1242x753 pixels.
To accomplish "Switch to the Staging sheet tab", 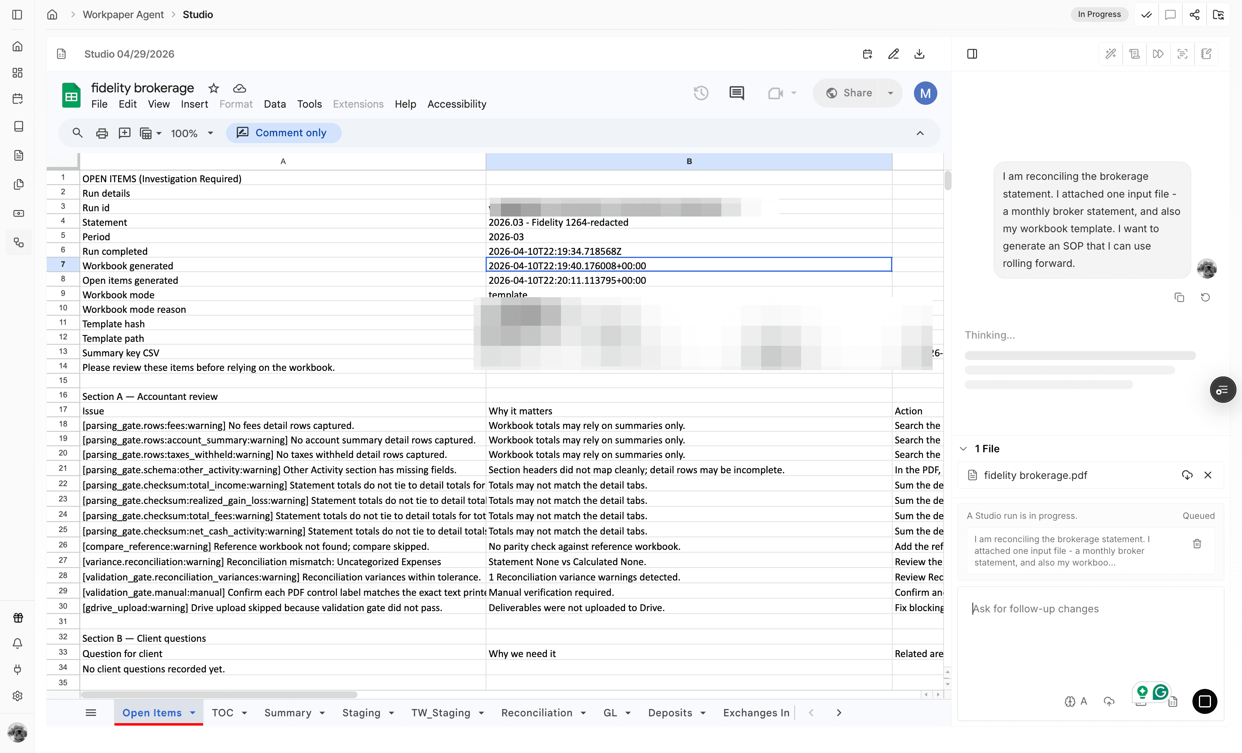I will tap(361, 713).
